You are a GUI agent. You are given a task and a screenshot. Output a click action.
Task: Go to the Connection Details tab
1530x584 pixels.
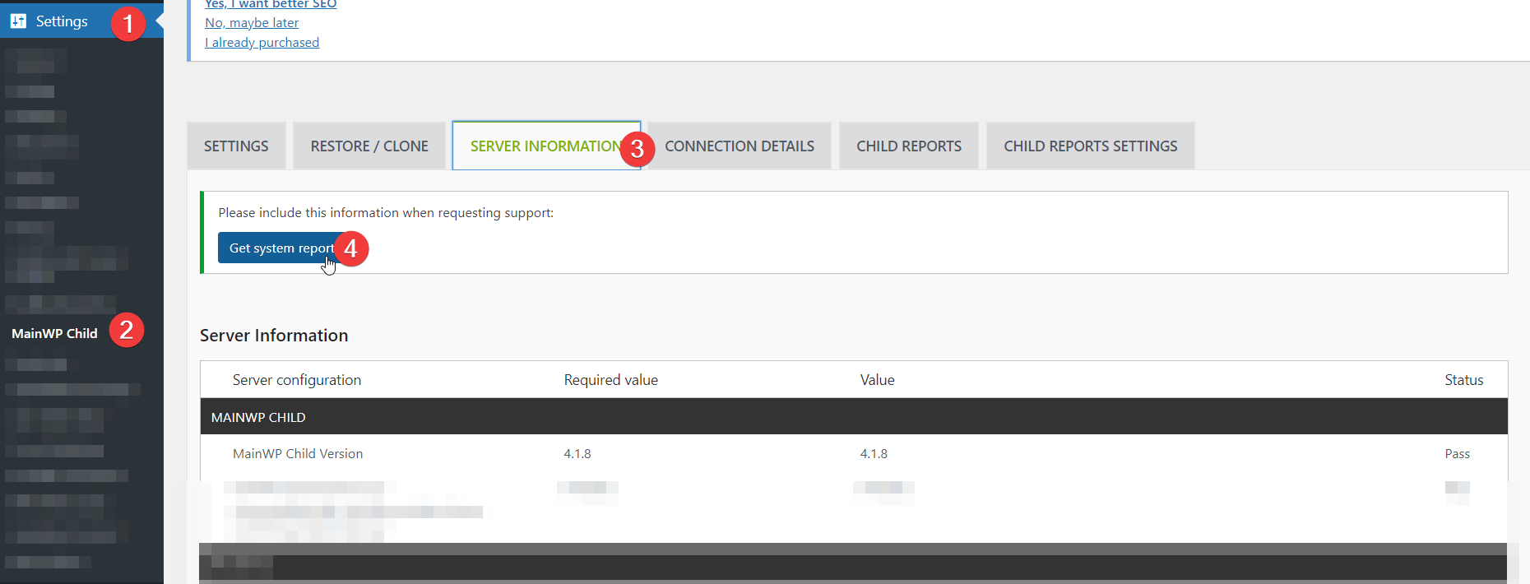739,146
